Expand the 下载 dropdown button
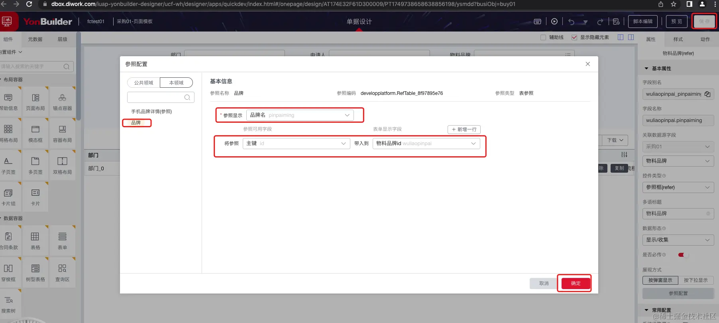 click(615, 140)
